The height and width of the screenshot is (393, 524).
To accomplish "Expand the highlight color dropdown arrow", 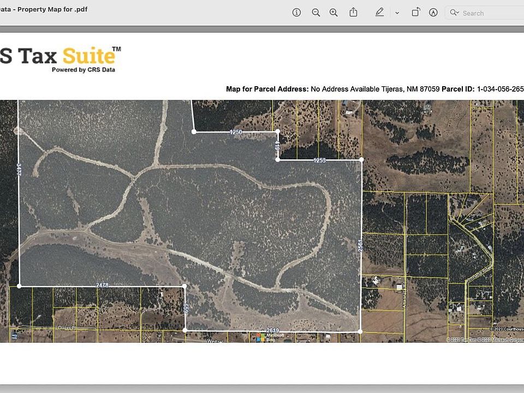I will 397,13.
